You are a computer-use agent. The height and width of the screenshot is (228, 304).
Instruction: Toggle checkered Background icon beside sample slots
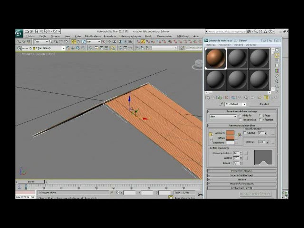(277, 61)
